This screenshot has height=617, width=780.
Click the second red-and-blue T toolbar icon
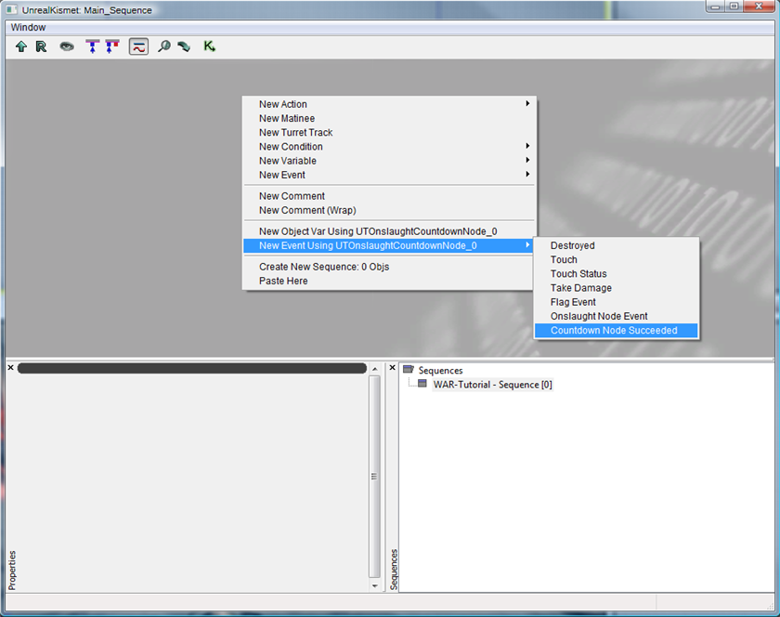pos(112,46)
